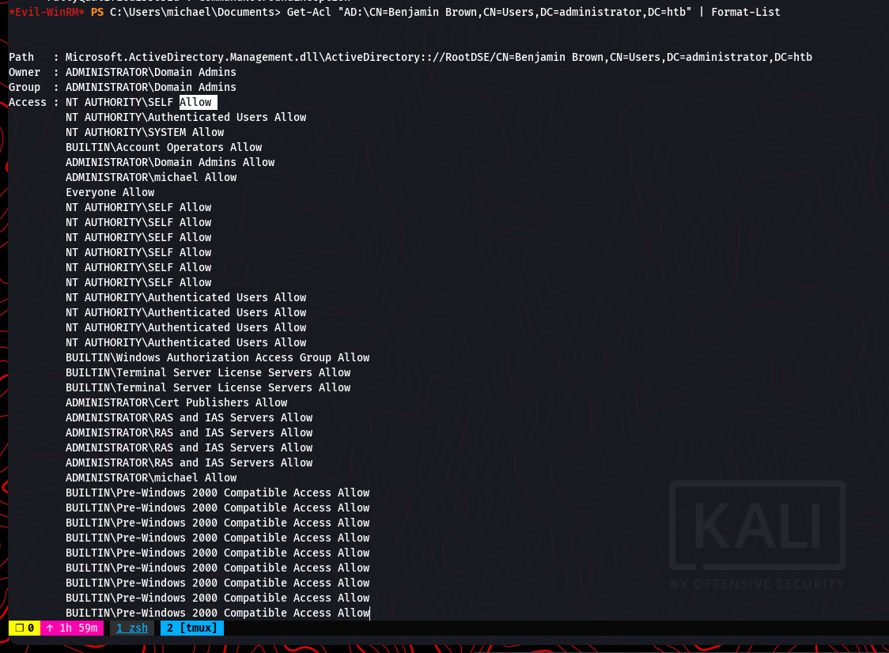
Task: Click the pink uptime 1h 59m segment
Action: (x=71, y=628)
